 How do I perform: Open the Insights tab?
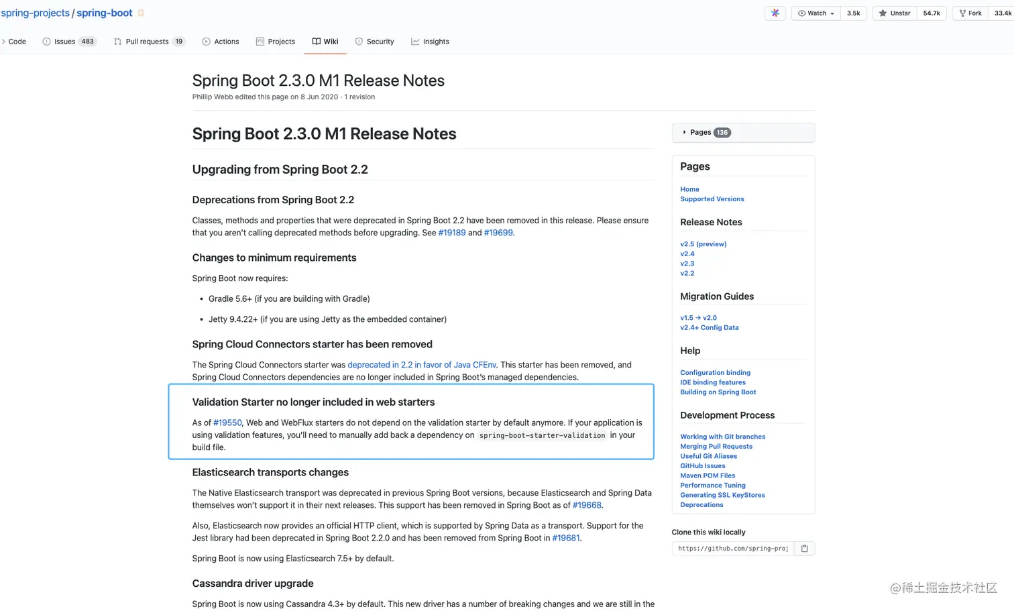(430, 42)
